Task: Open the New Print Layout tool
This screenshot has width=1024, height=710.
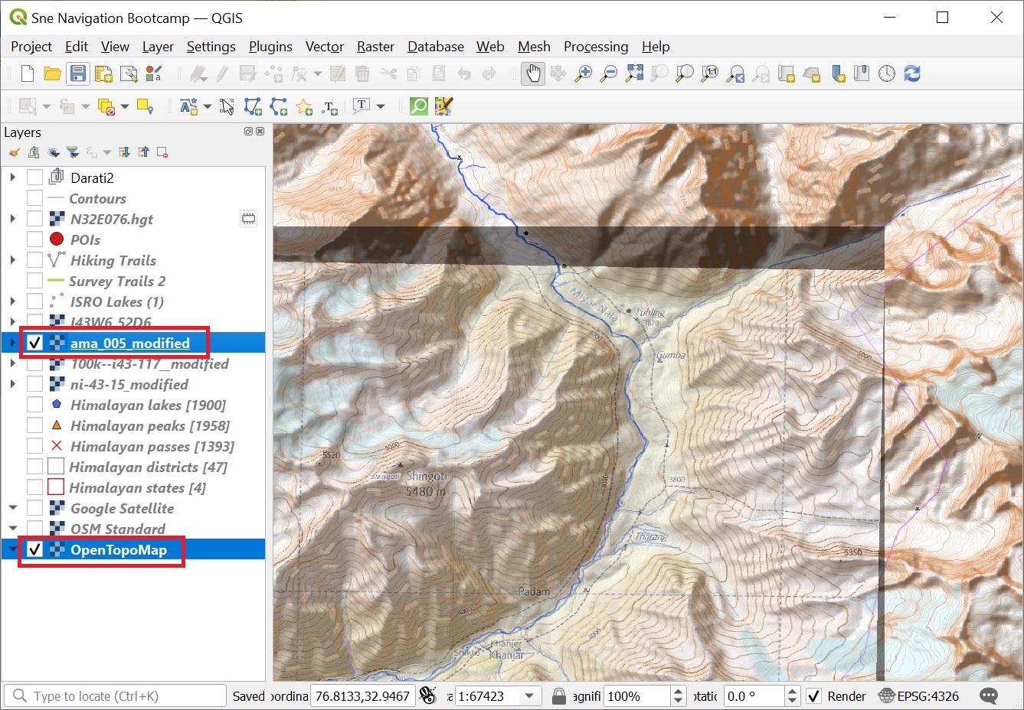Action: pyautogui.click(x=103, y=73)
